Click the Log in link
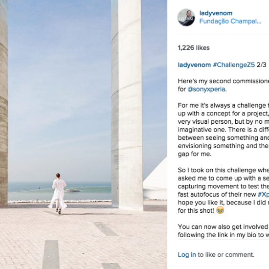269x269 pixels. 187,255
